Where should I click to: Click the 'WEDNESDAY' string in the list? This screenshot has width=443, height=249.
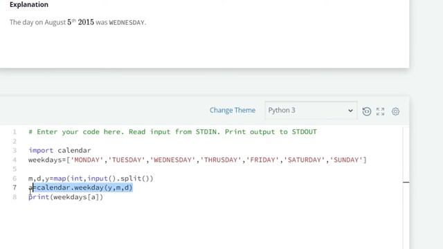[x=172, y=160]
